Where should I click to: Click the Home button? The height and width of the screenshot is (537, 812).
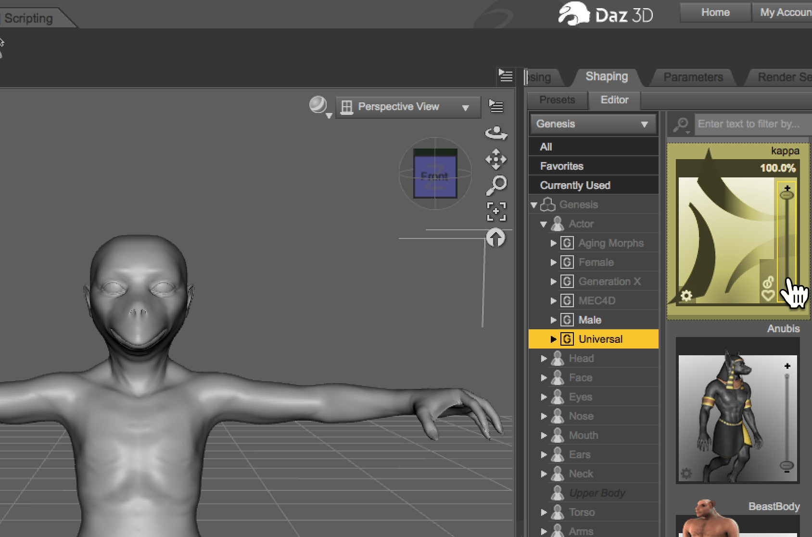715,12
